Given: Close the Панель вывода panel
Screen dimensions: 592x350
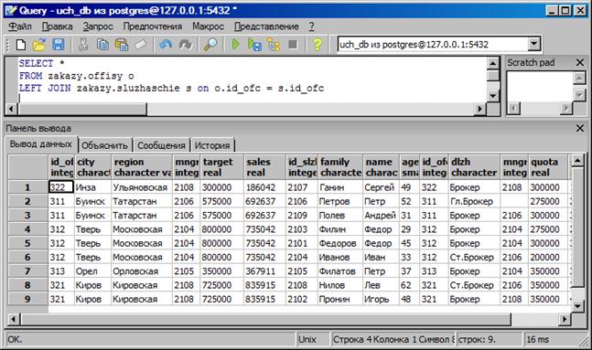Looking at the screenshot, I should [580, 128].
